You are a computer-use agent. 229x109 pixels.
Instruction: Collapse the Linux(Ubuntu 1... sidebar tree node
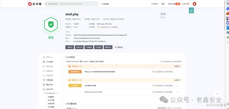coord(59,93)
